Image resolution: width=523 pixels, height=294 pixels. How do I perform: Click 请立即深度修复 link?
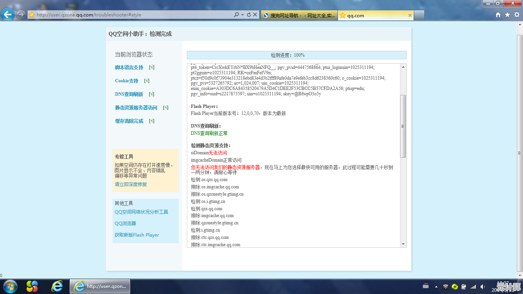(x=131, y=184)
